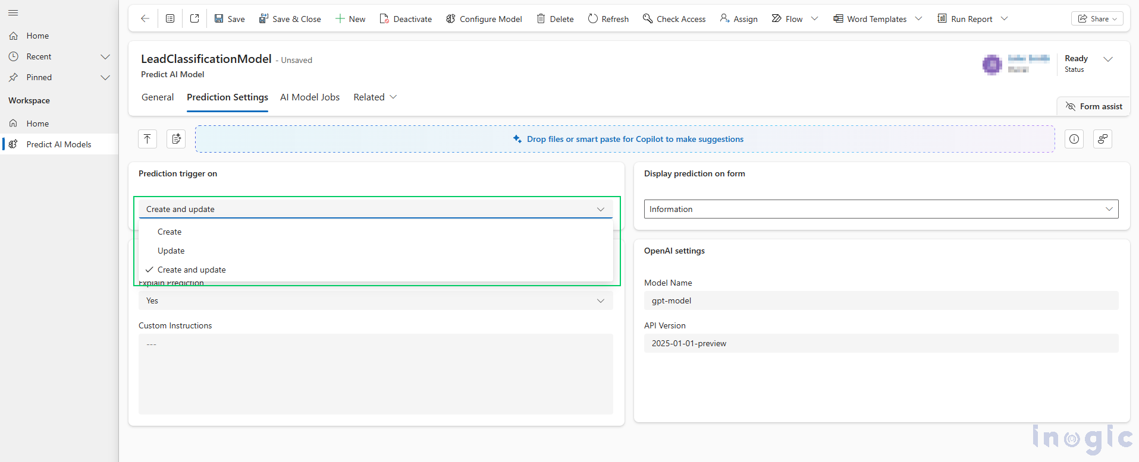Select the Update option

(x=376, y=251)
